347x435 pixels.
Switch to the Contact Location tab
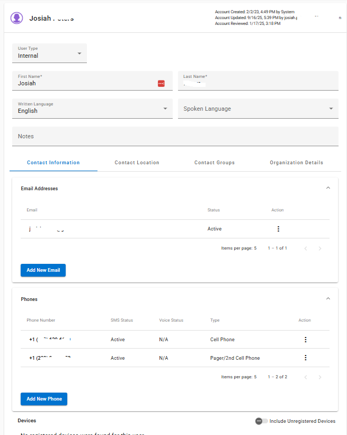(137, 163)
